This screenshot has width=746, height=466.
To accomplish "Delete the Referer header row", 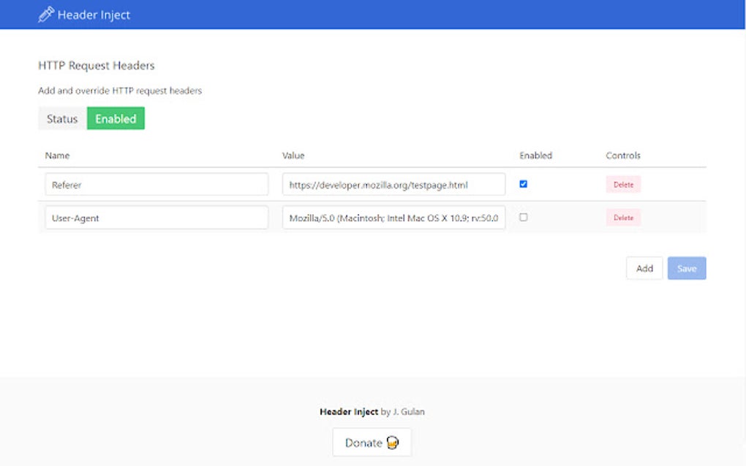I will point(623,185).
